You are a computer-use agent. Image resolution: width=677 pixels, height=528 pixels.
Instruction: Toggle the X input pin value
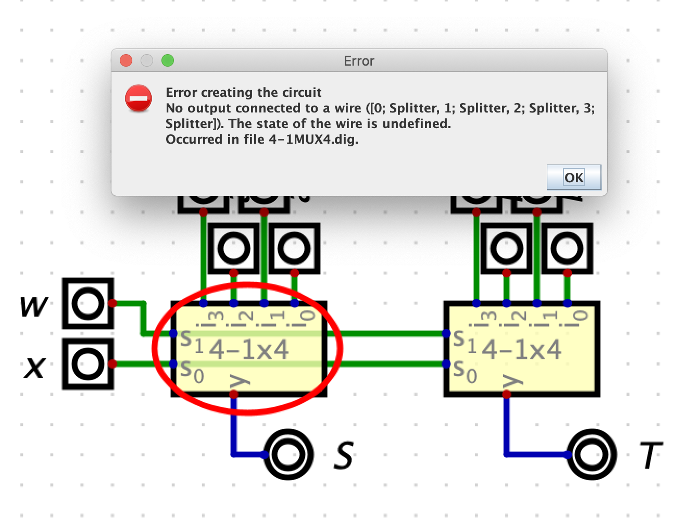coord(89,364)
